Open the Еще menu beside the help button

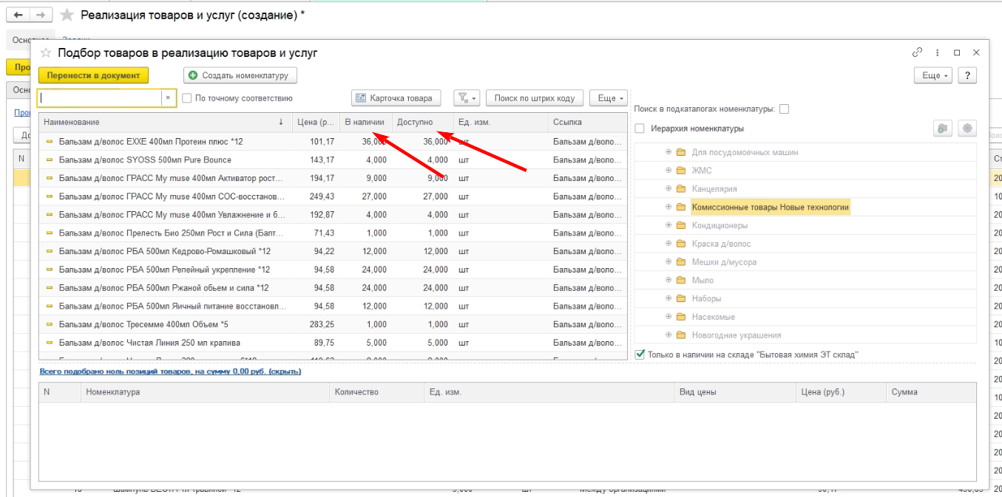click(932, 75)
